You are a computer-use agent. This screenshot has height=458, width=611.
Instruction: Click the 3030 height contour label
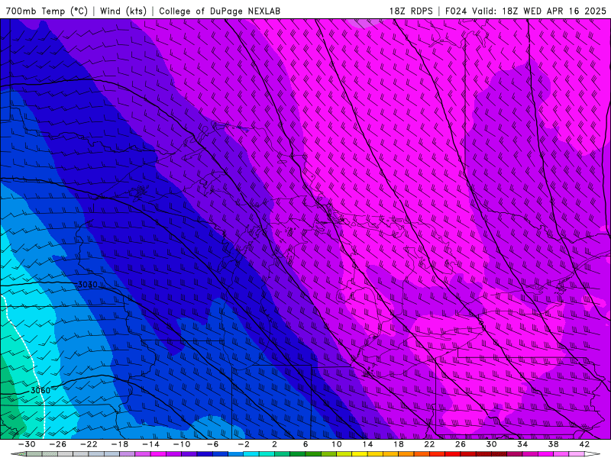coord(88,285)
